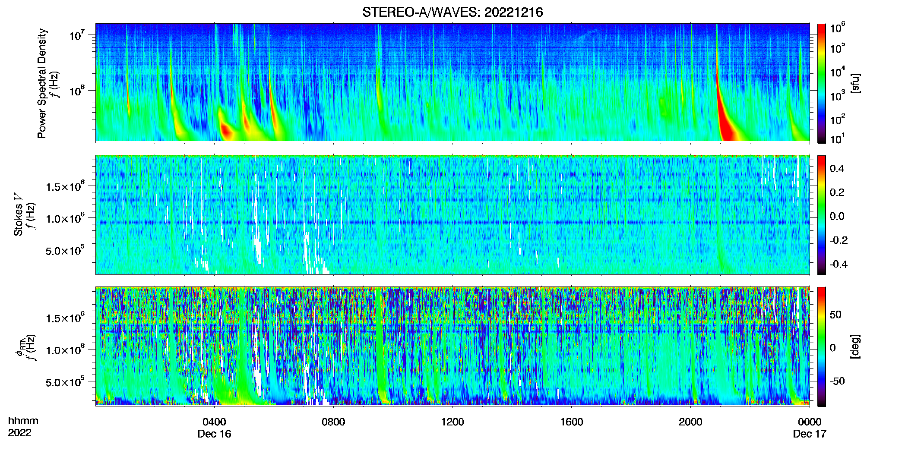Select the 10^1 label on sfu colorbar

click(x=837, y=139)
